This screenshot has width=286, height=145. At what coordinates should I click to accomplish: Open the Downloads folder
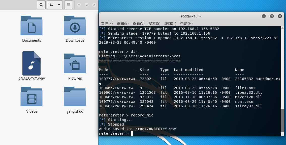(75, 26)
